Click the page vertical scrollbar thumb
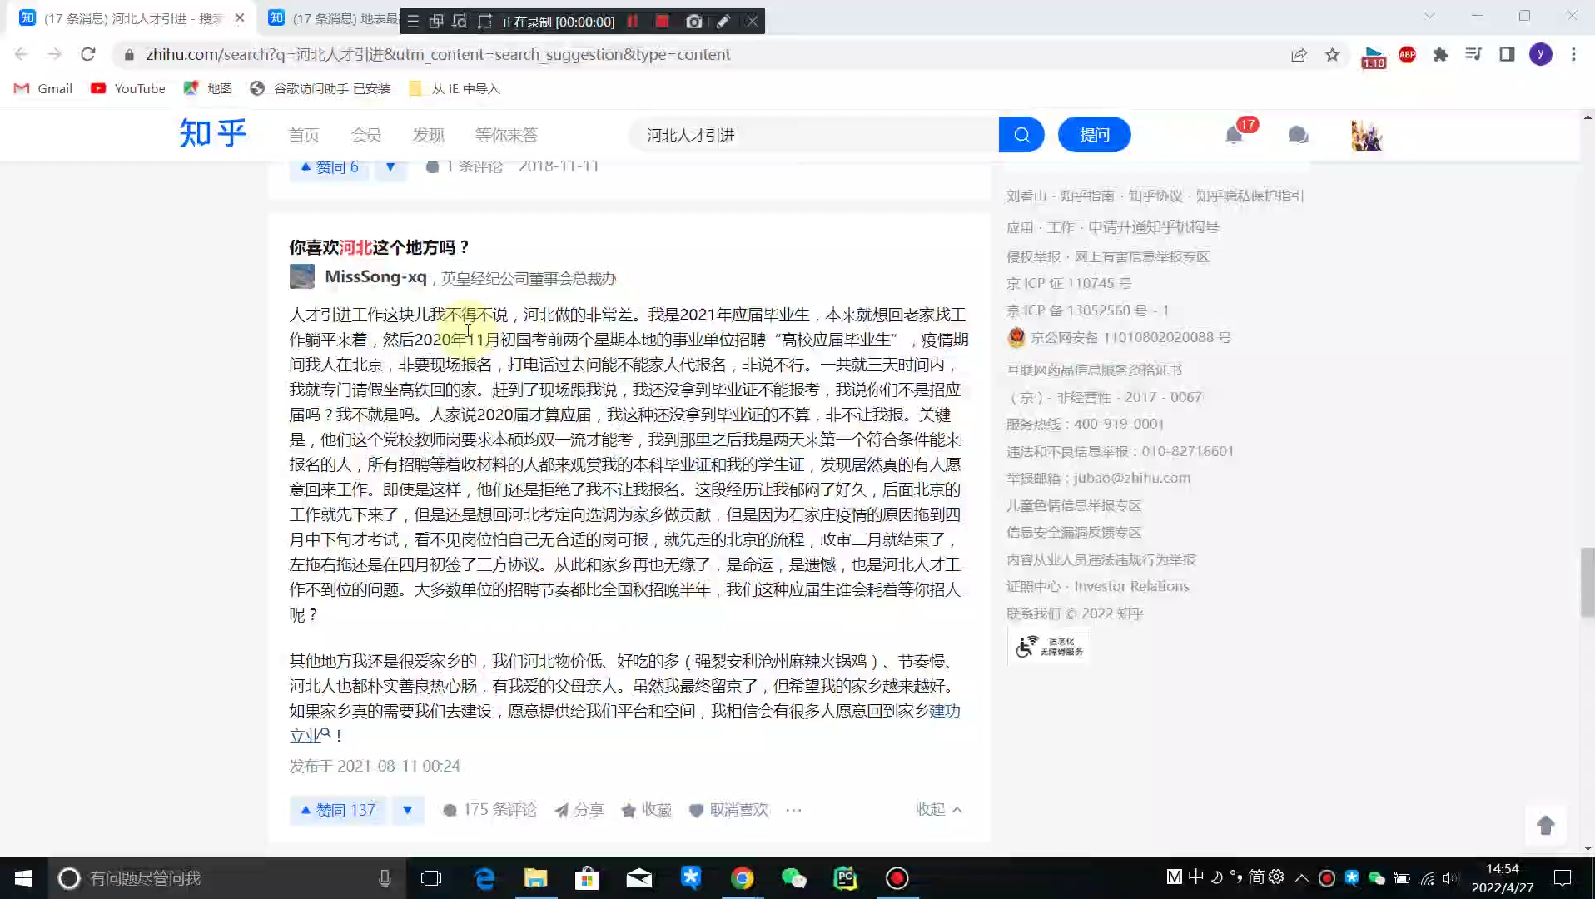1595x899 pixels. click(1588, 583)
